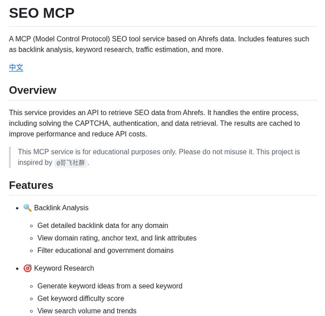
Task: Click the SEO MCP main title
Action: pyautogui.click(x=42, y=13)
